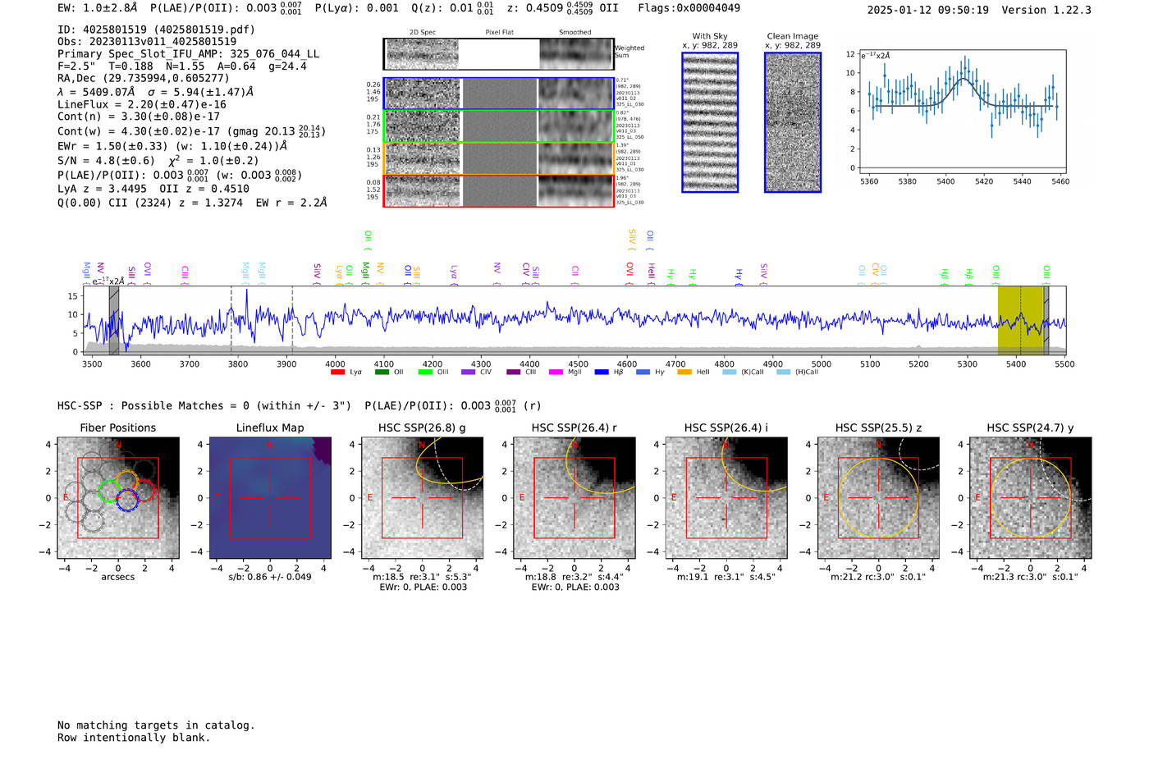Click the 2025-01-12 09:50:19 timestamp

pos(928,11)
